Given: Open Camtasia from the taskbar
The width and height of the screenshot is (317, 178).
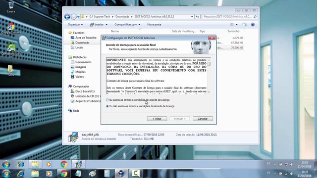Looking at the screenshot, I should (136, 174).
